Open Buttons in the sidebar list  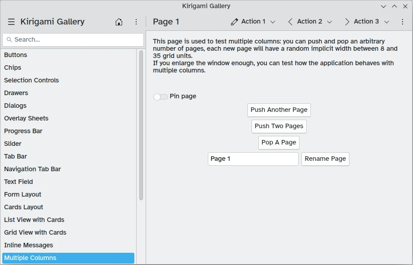68,55
